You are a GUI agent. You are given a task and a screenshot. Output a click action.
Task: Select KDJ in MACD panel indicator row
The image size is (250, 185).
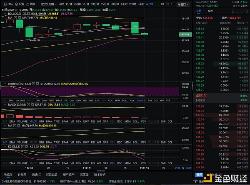click(112, 121)
